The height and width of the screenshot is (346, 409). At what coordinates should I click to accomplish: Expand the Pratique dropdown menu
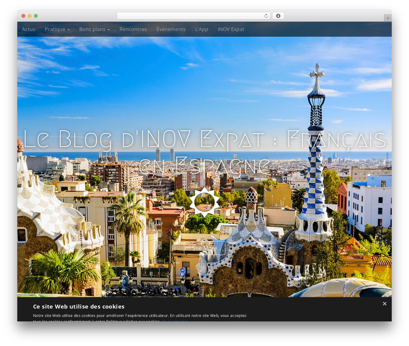(57, 29)
